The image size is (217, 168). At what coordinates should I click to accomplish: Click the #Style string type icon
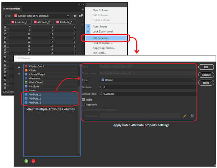coord(26,70)
